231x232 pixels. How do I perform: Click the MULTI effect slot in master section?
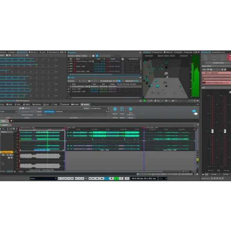point(217,73)
